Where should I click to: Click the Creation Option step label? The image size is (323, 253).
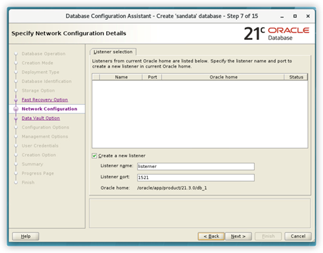point(38,155)
